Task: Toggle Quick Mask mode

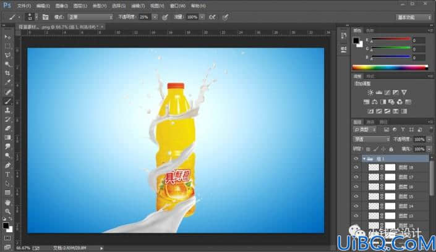Action: (x=7, y=238)
